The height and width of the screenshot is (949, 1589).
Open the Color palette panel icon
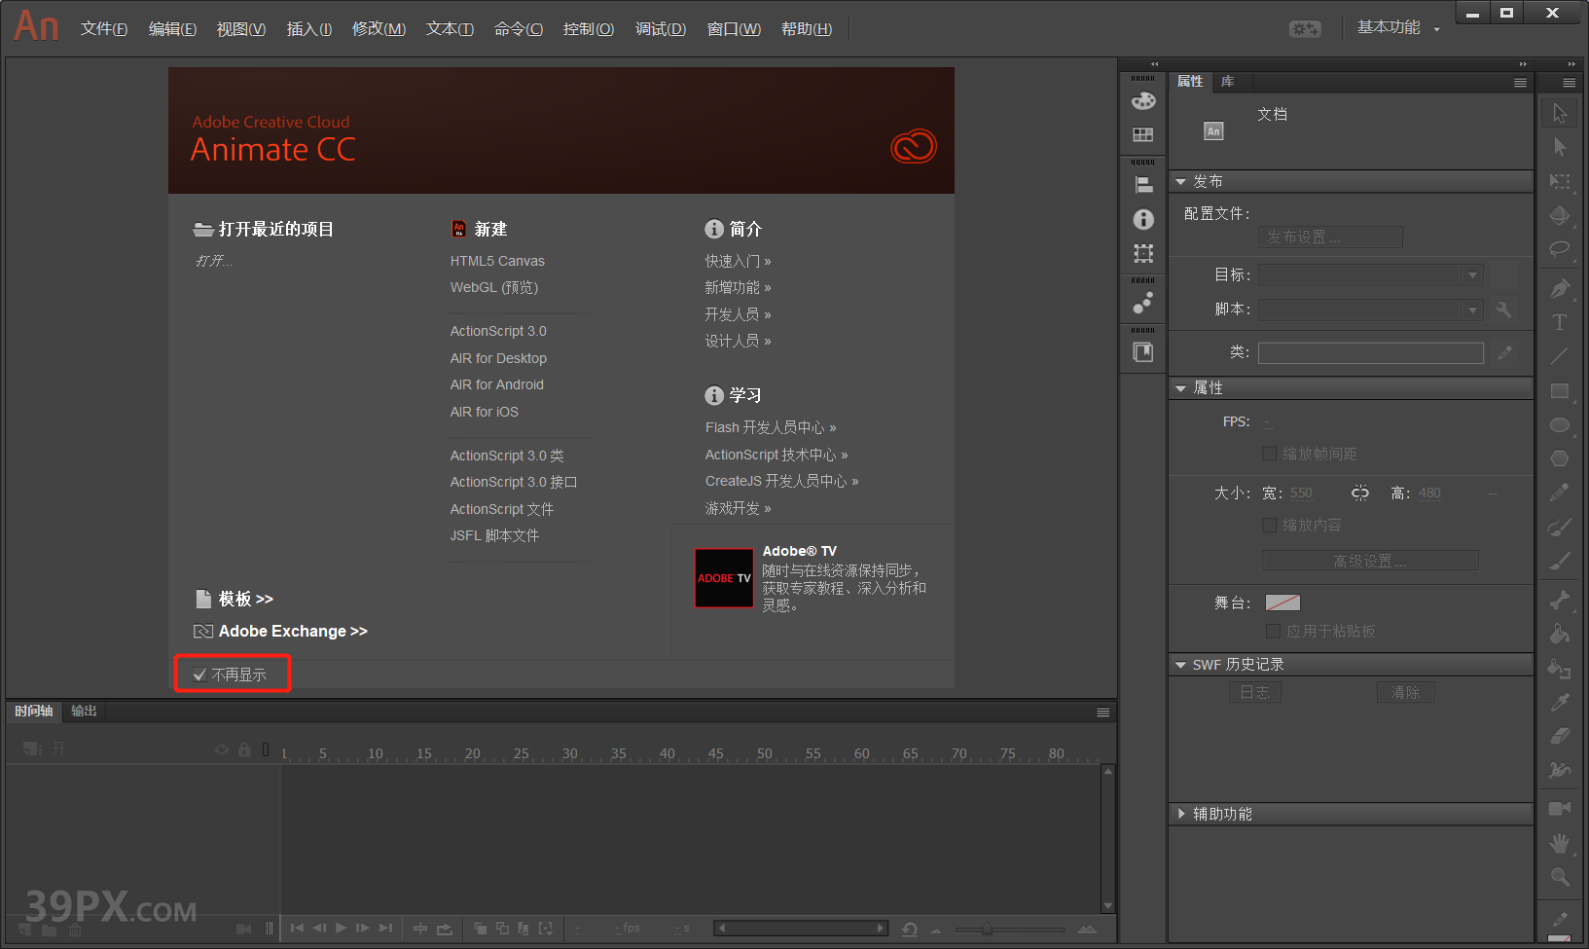point(1143,100)
